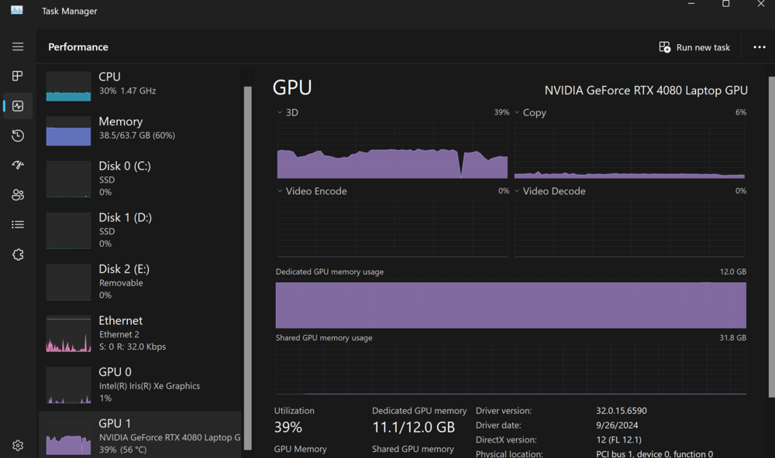Open Video Encode engine dropdown
The image size is (775, 458).
(x=281, y=191)
